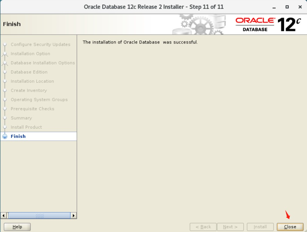Select Create Inventory step
Screen dimensions: 307x232
coord(29,90)
